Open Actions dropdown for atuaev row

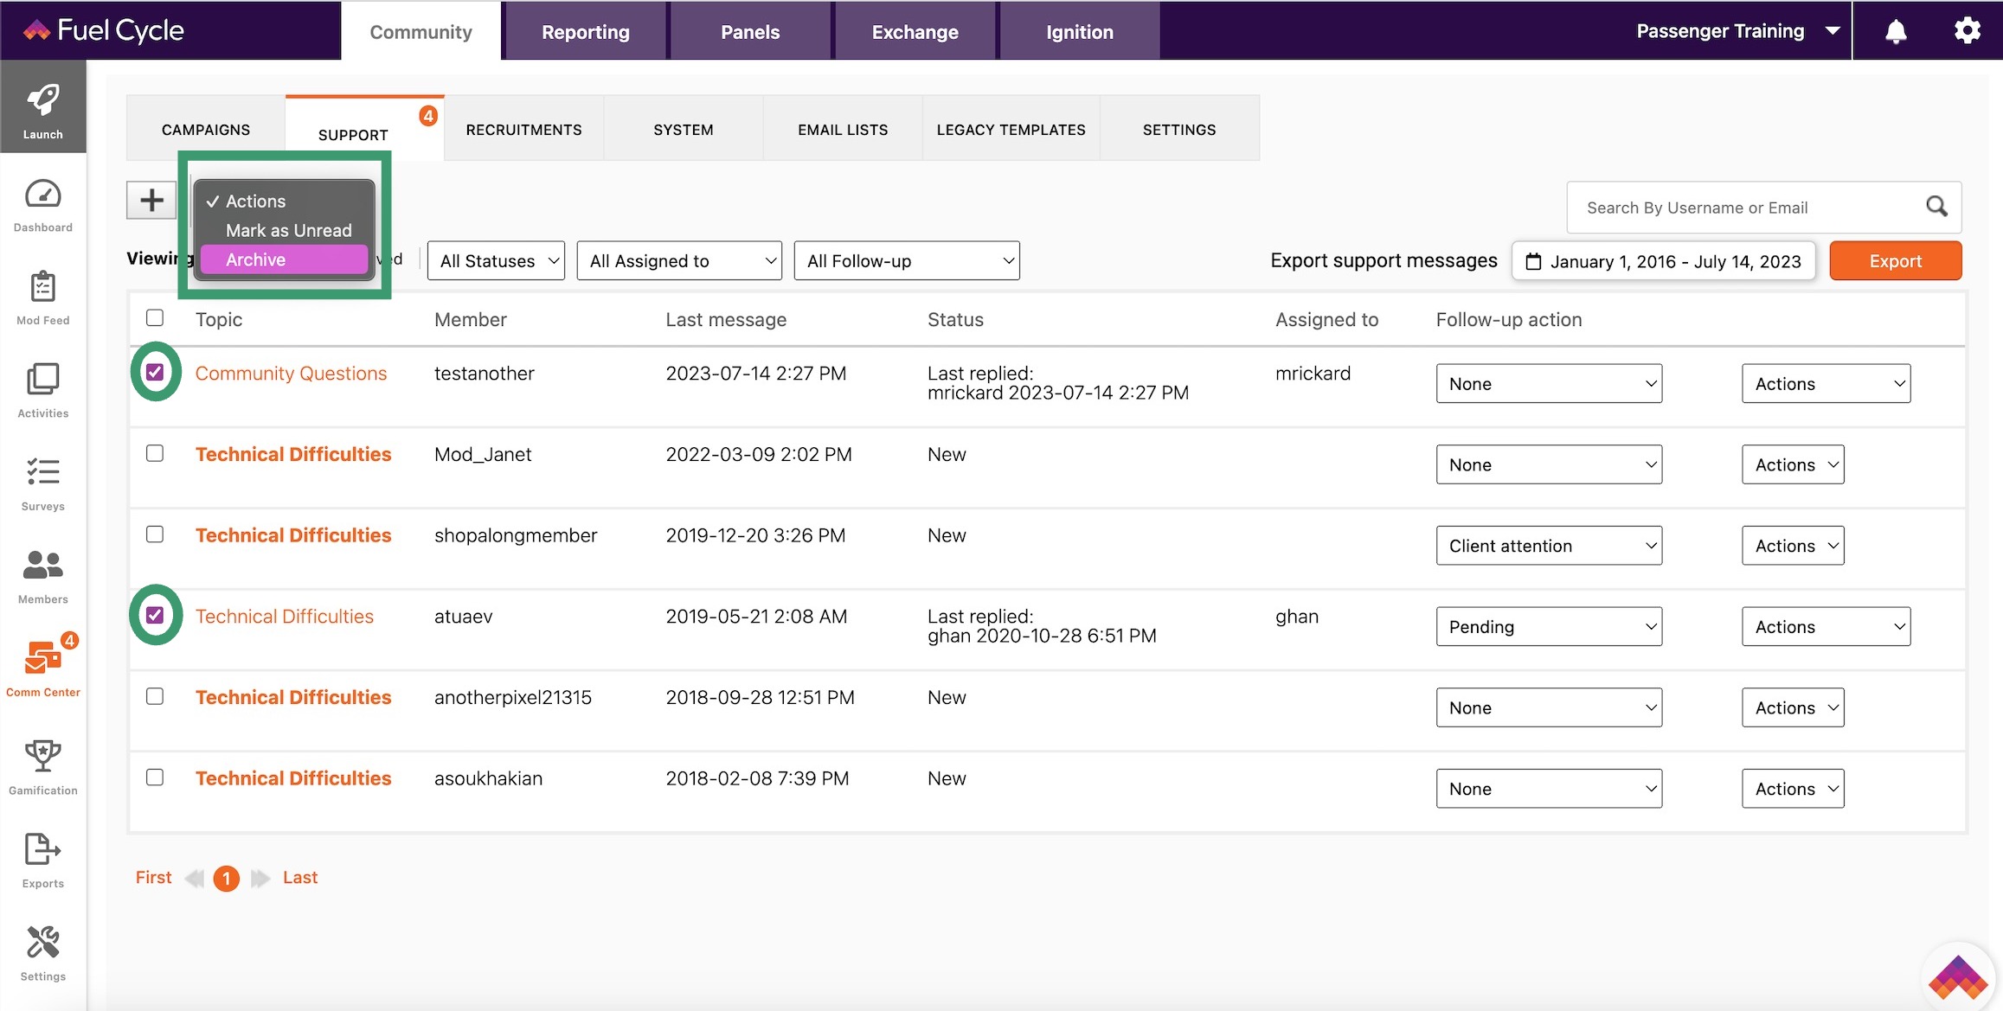click(x=1826, y=627)
